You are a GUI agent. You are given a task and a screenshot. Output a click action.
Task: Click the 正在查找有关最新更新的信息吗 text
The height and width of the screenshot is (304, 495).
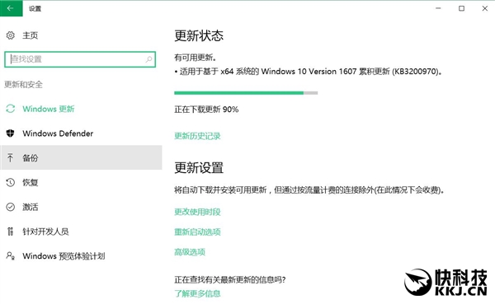pos(230,280)
